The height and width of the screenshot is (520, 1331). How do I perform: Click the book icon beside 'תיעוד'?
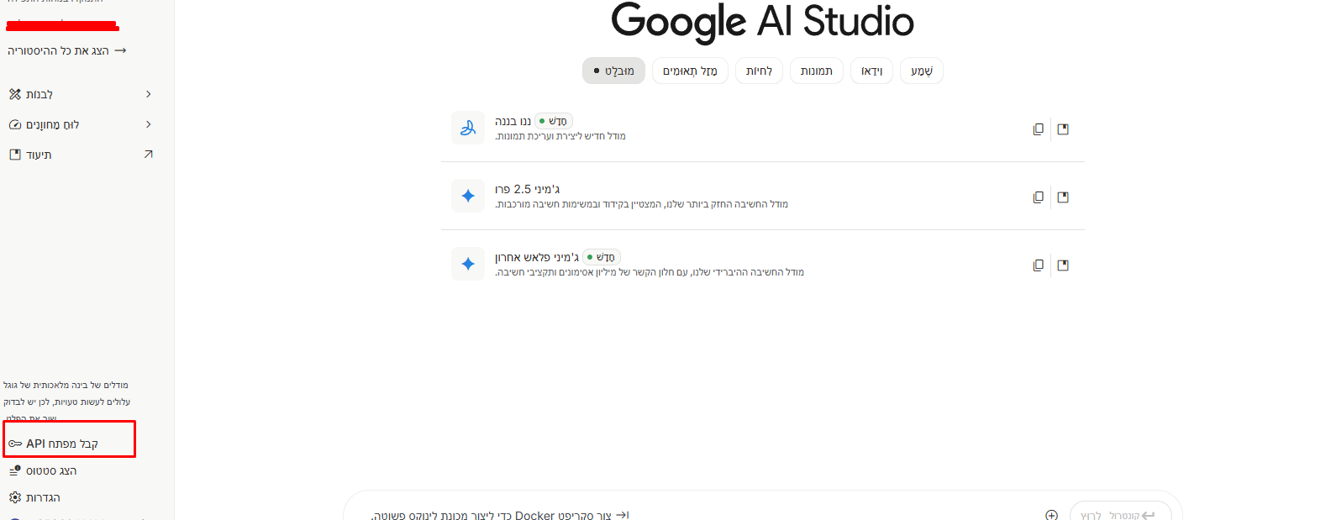click(x=15, y=155)
